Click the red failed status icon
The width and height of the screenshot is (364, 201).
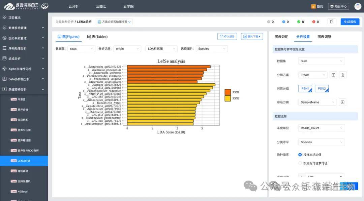(x=314, y=22)
